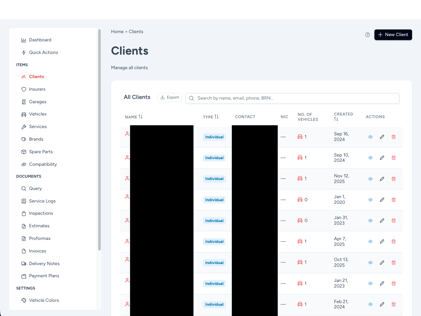421x316 pixels.
Task: Delete the client created Nov 12, 2025
Action: coord(394,179)
